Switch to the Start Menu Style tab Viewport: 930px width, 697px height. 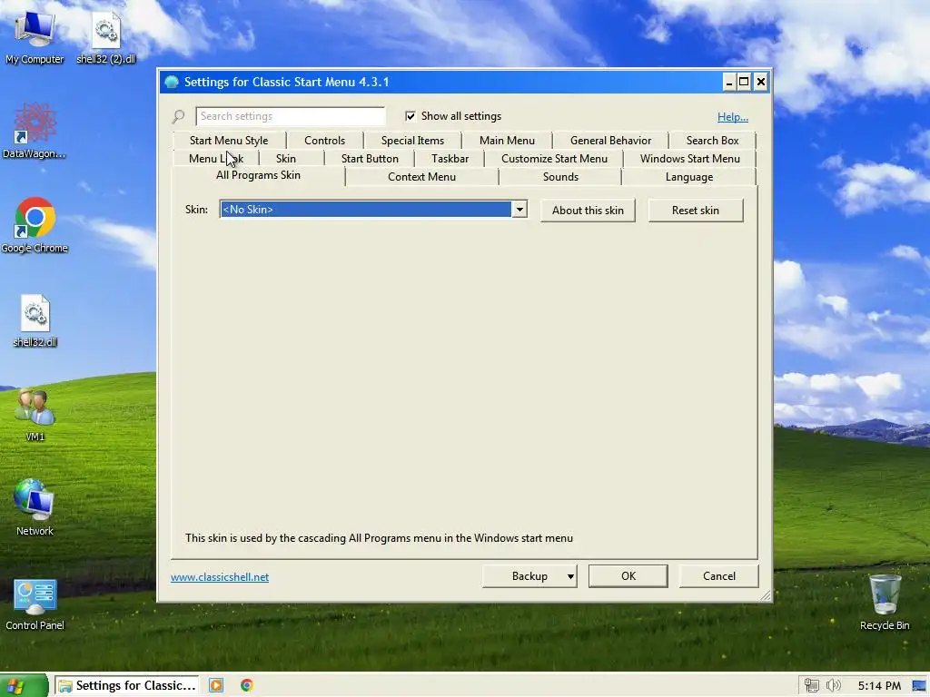coord(228,141)
